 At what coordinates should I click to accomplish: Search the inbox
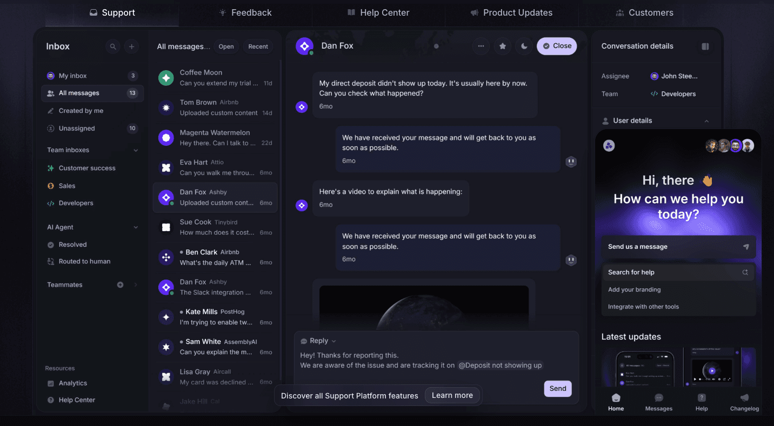[113, 47]
